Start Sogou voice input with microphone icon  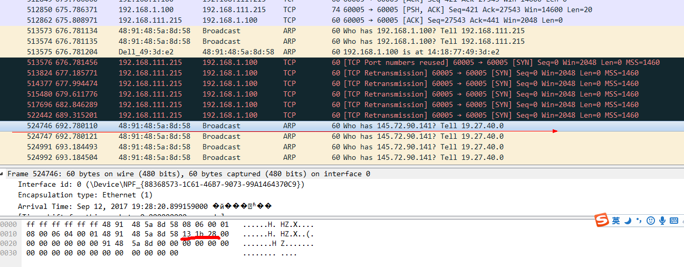point(662,221)
